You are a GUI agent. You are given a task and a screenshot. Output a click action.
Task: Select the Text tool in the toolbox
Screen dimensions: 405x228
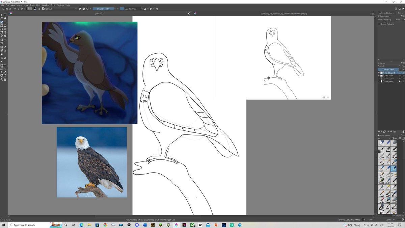5,15
